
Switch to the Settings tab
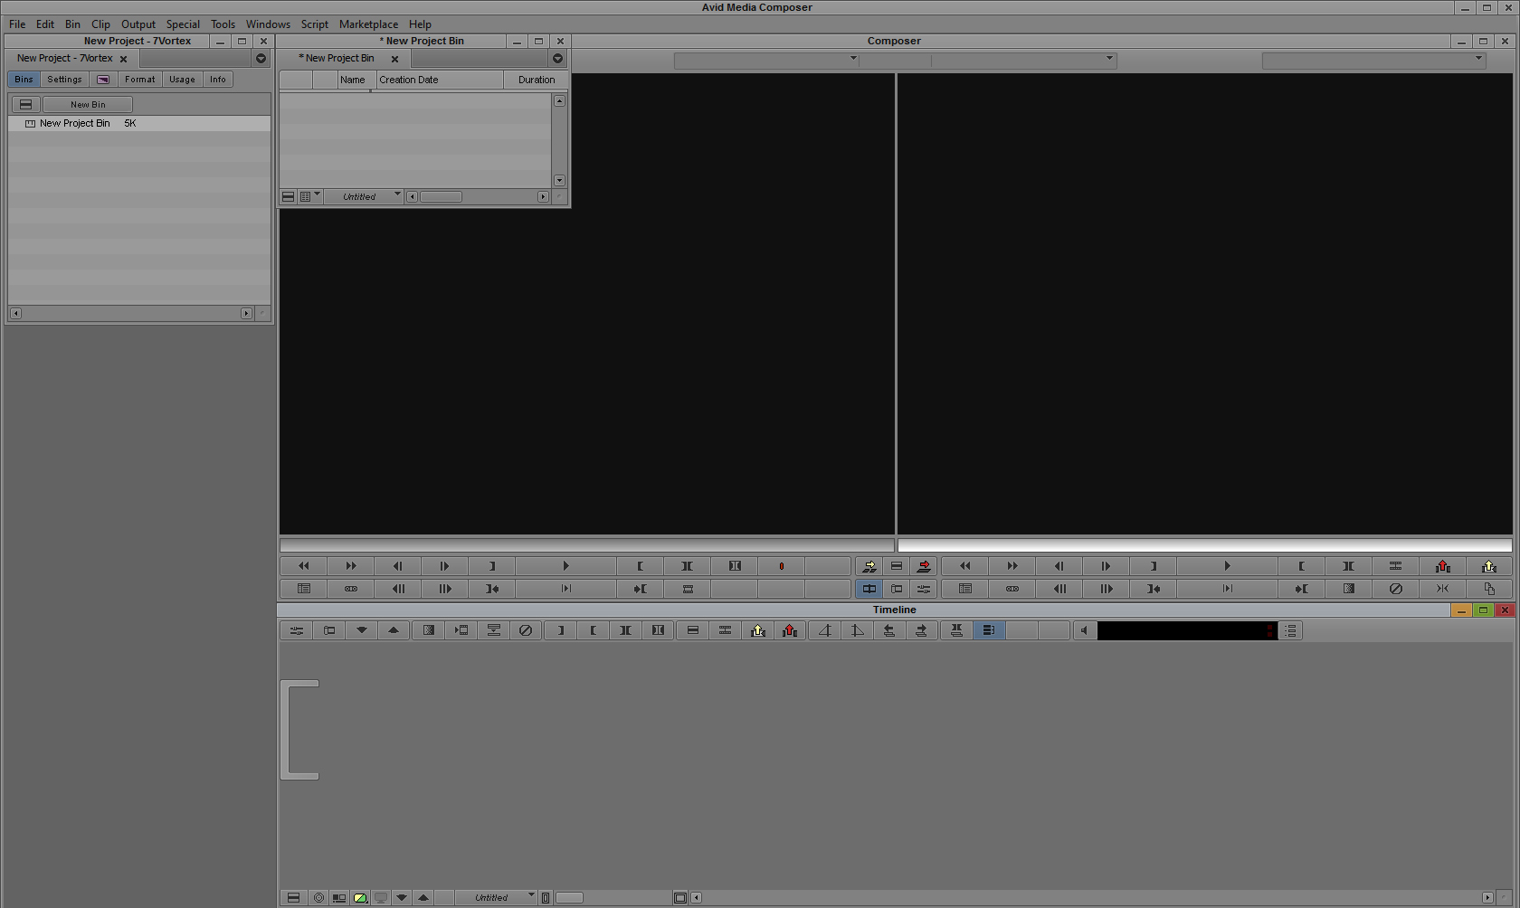(64, 80)
